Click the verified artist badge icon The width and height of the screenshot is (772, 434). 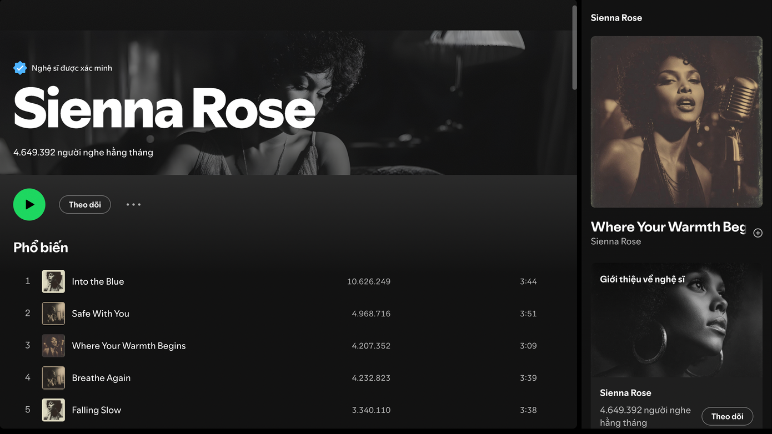pos(20,68)
